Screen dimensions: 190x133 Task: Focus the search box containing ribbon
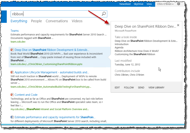(x=59, y=14)
